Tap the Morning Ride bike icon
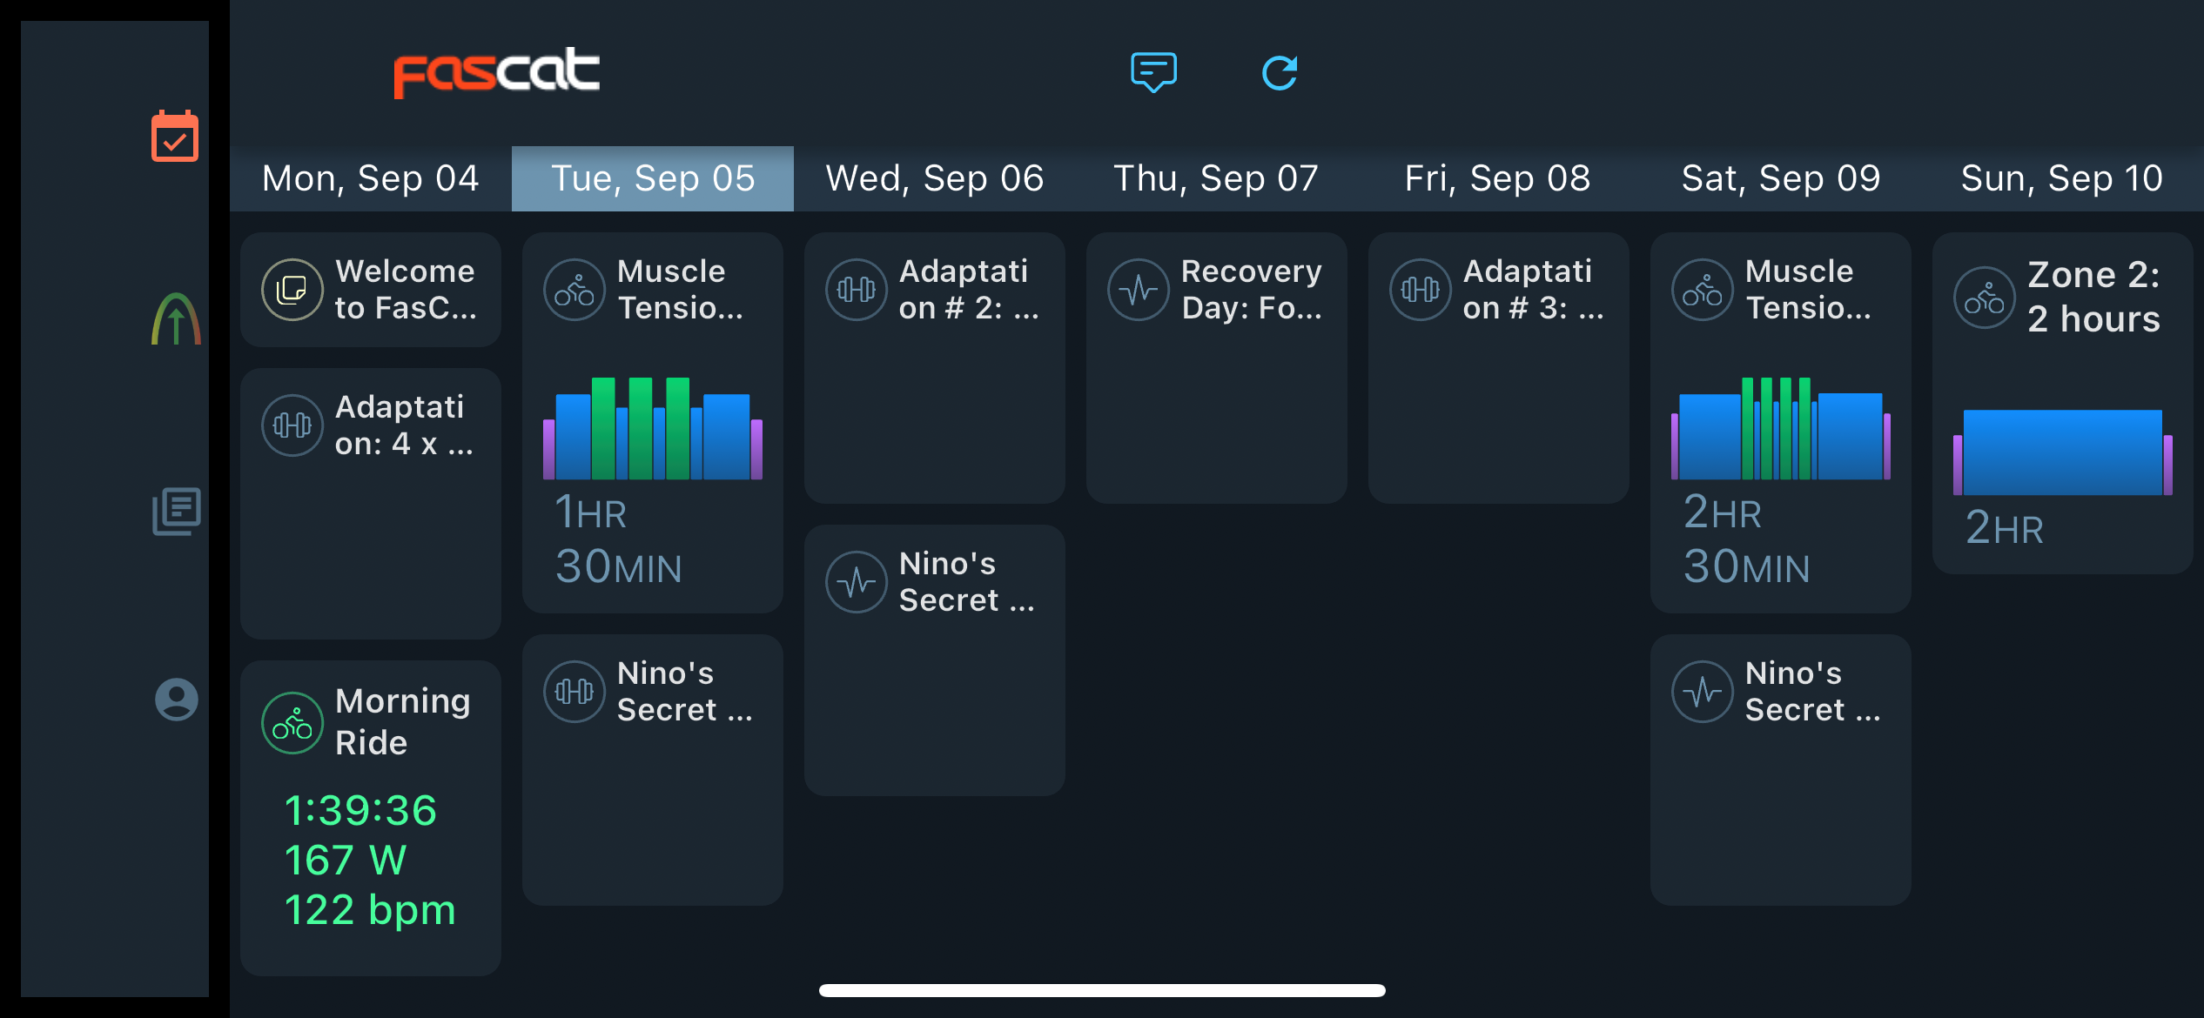Image resolution: width=2204 pixels, height=1018 pixels. pos(292,722)
